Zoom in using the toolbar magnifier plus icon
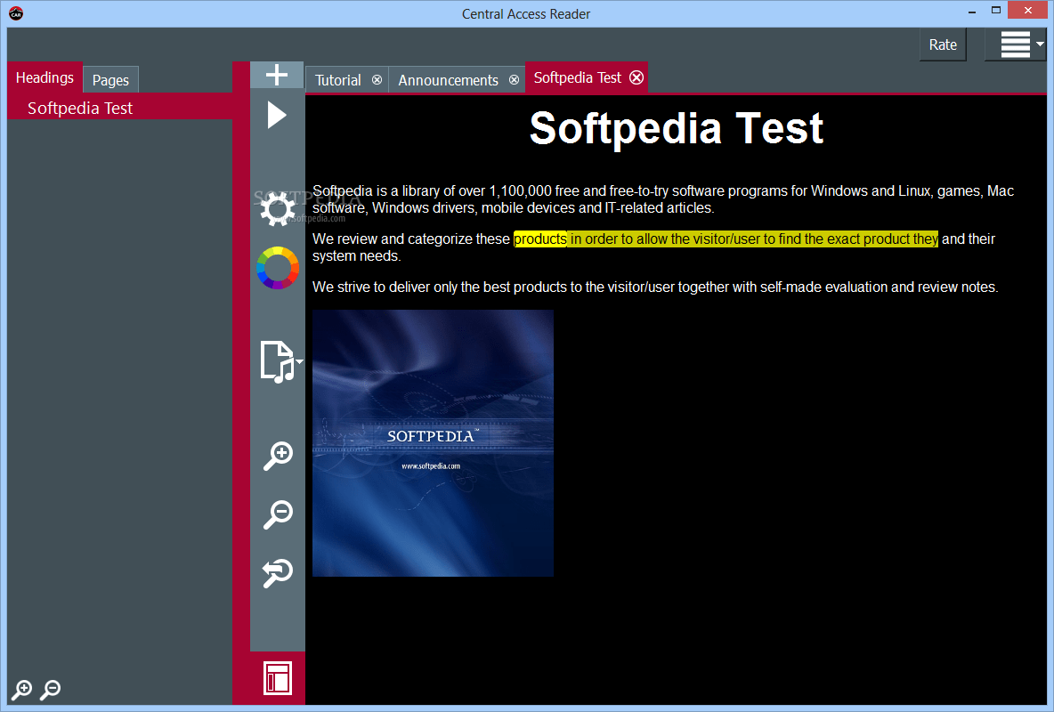Screen dimensions: 1054x712 [x=277, y=455]
